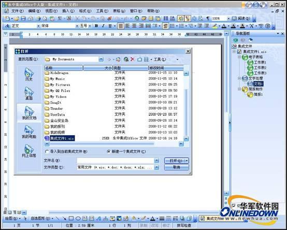Click the up-one-level folder icon in Open dialog
Viewport: 287px width, 230px height.
point(118,59)
